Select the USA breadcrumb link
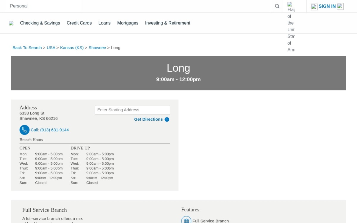 point(51,48)
